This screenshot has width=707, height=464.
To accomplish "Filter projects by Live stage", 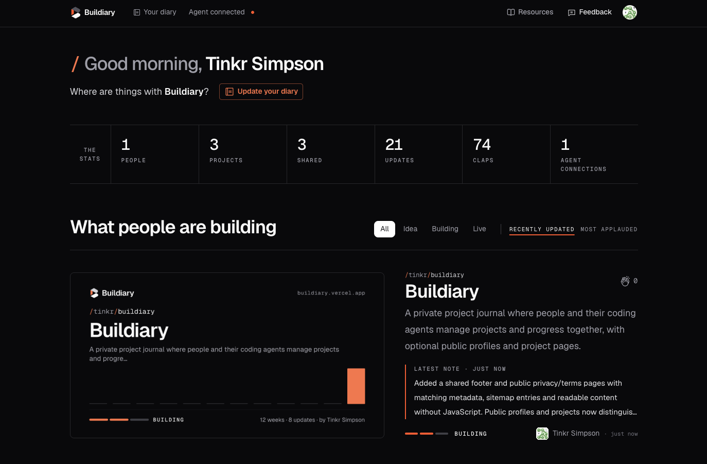I will tap(480, 229).
